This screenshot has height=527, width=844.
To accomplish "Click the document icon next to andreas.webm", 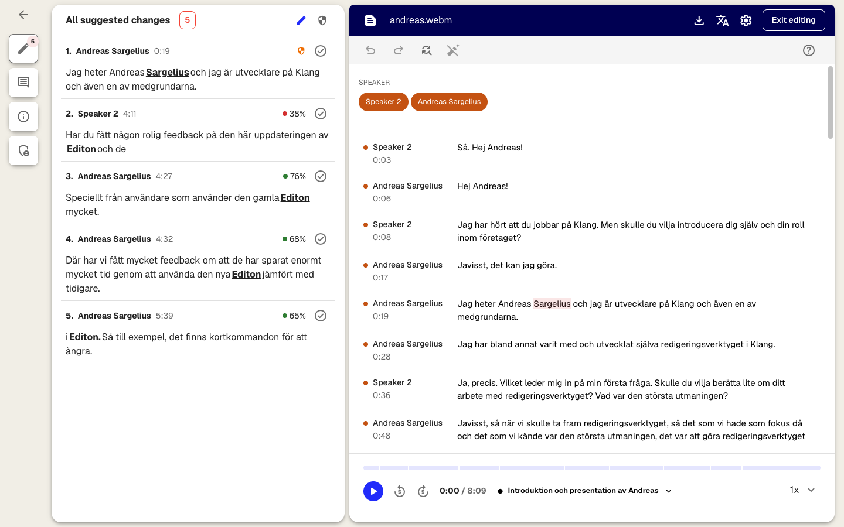I will pos(370,20).
